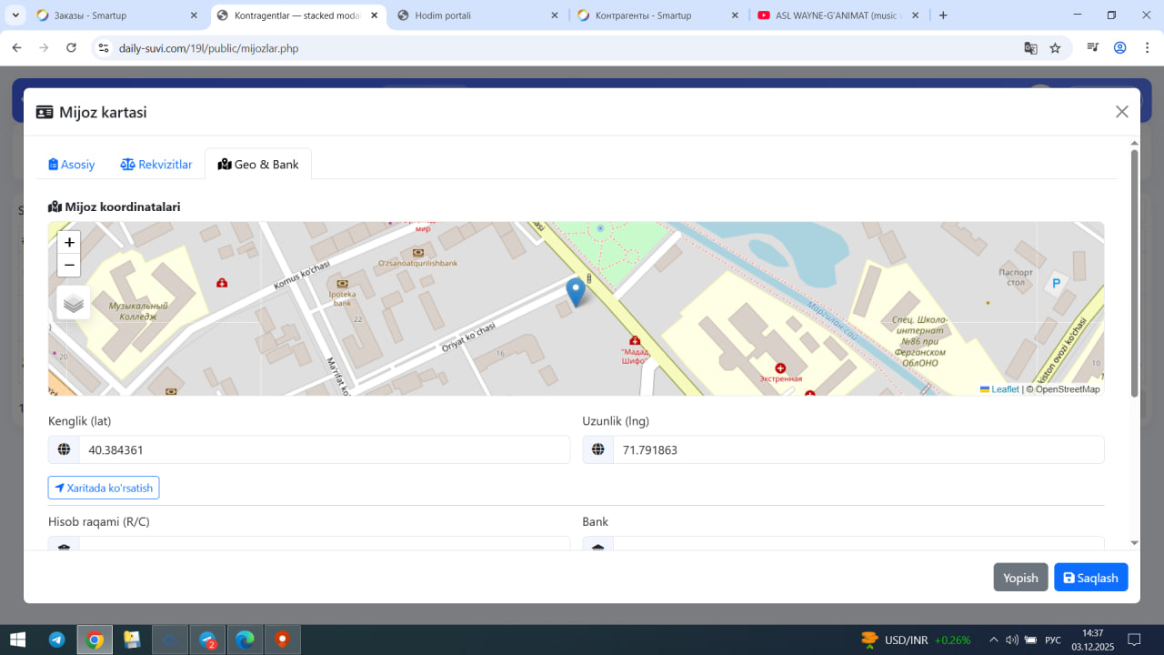Viewport: 1164px width, 655px height.
Task: Save with the Saqlash button
Action: (1090, 578)
